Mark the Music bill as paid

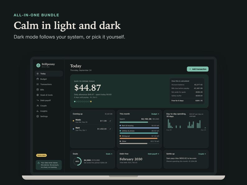[110, 121]
